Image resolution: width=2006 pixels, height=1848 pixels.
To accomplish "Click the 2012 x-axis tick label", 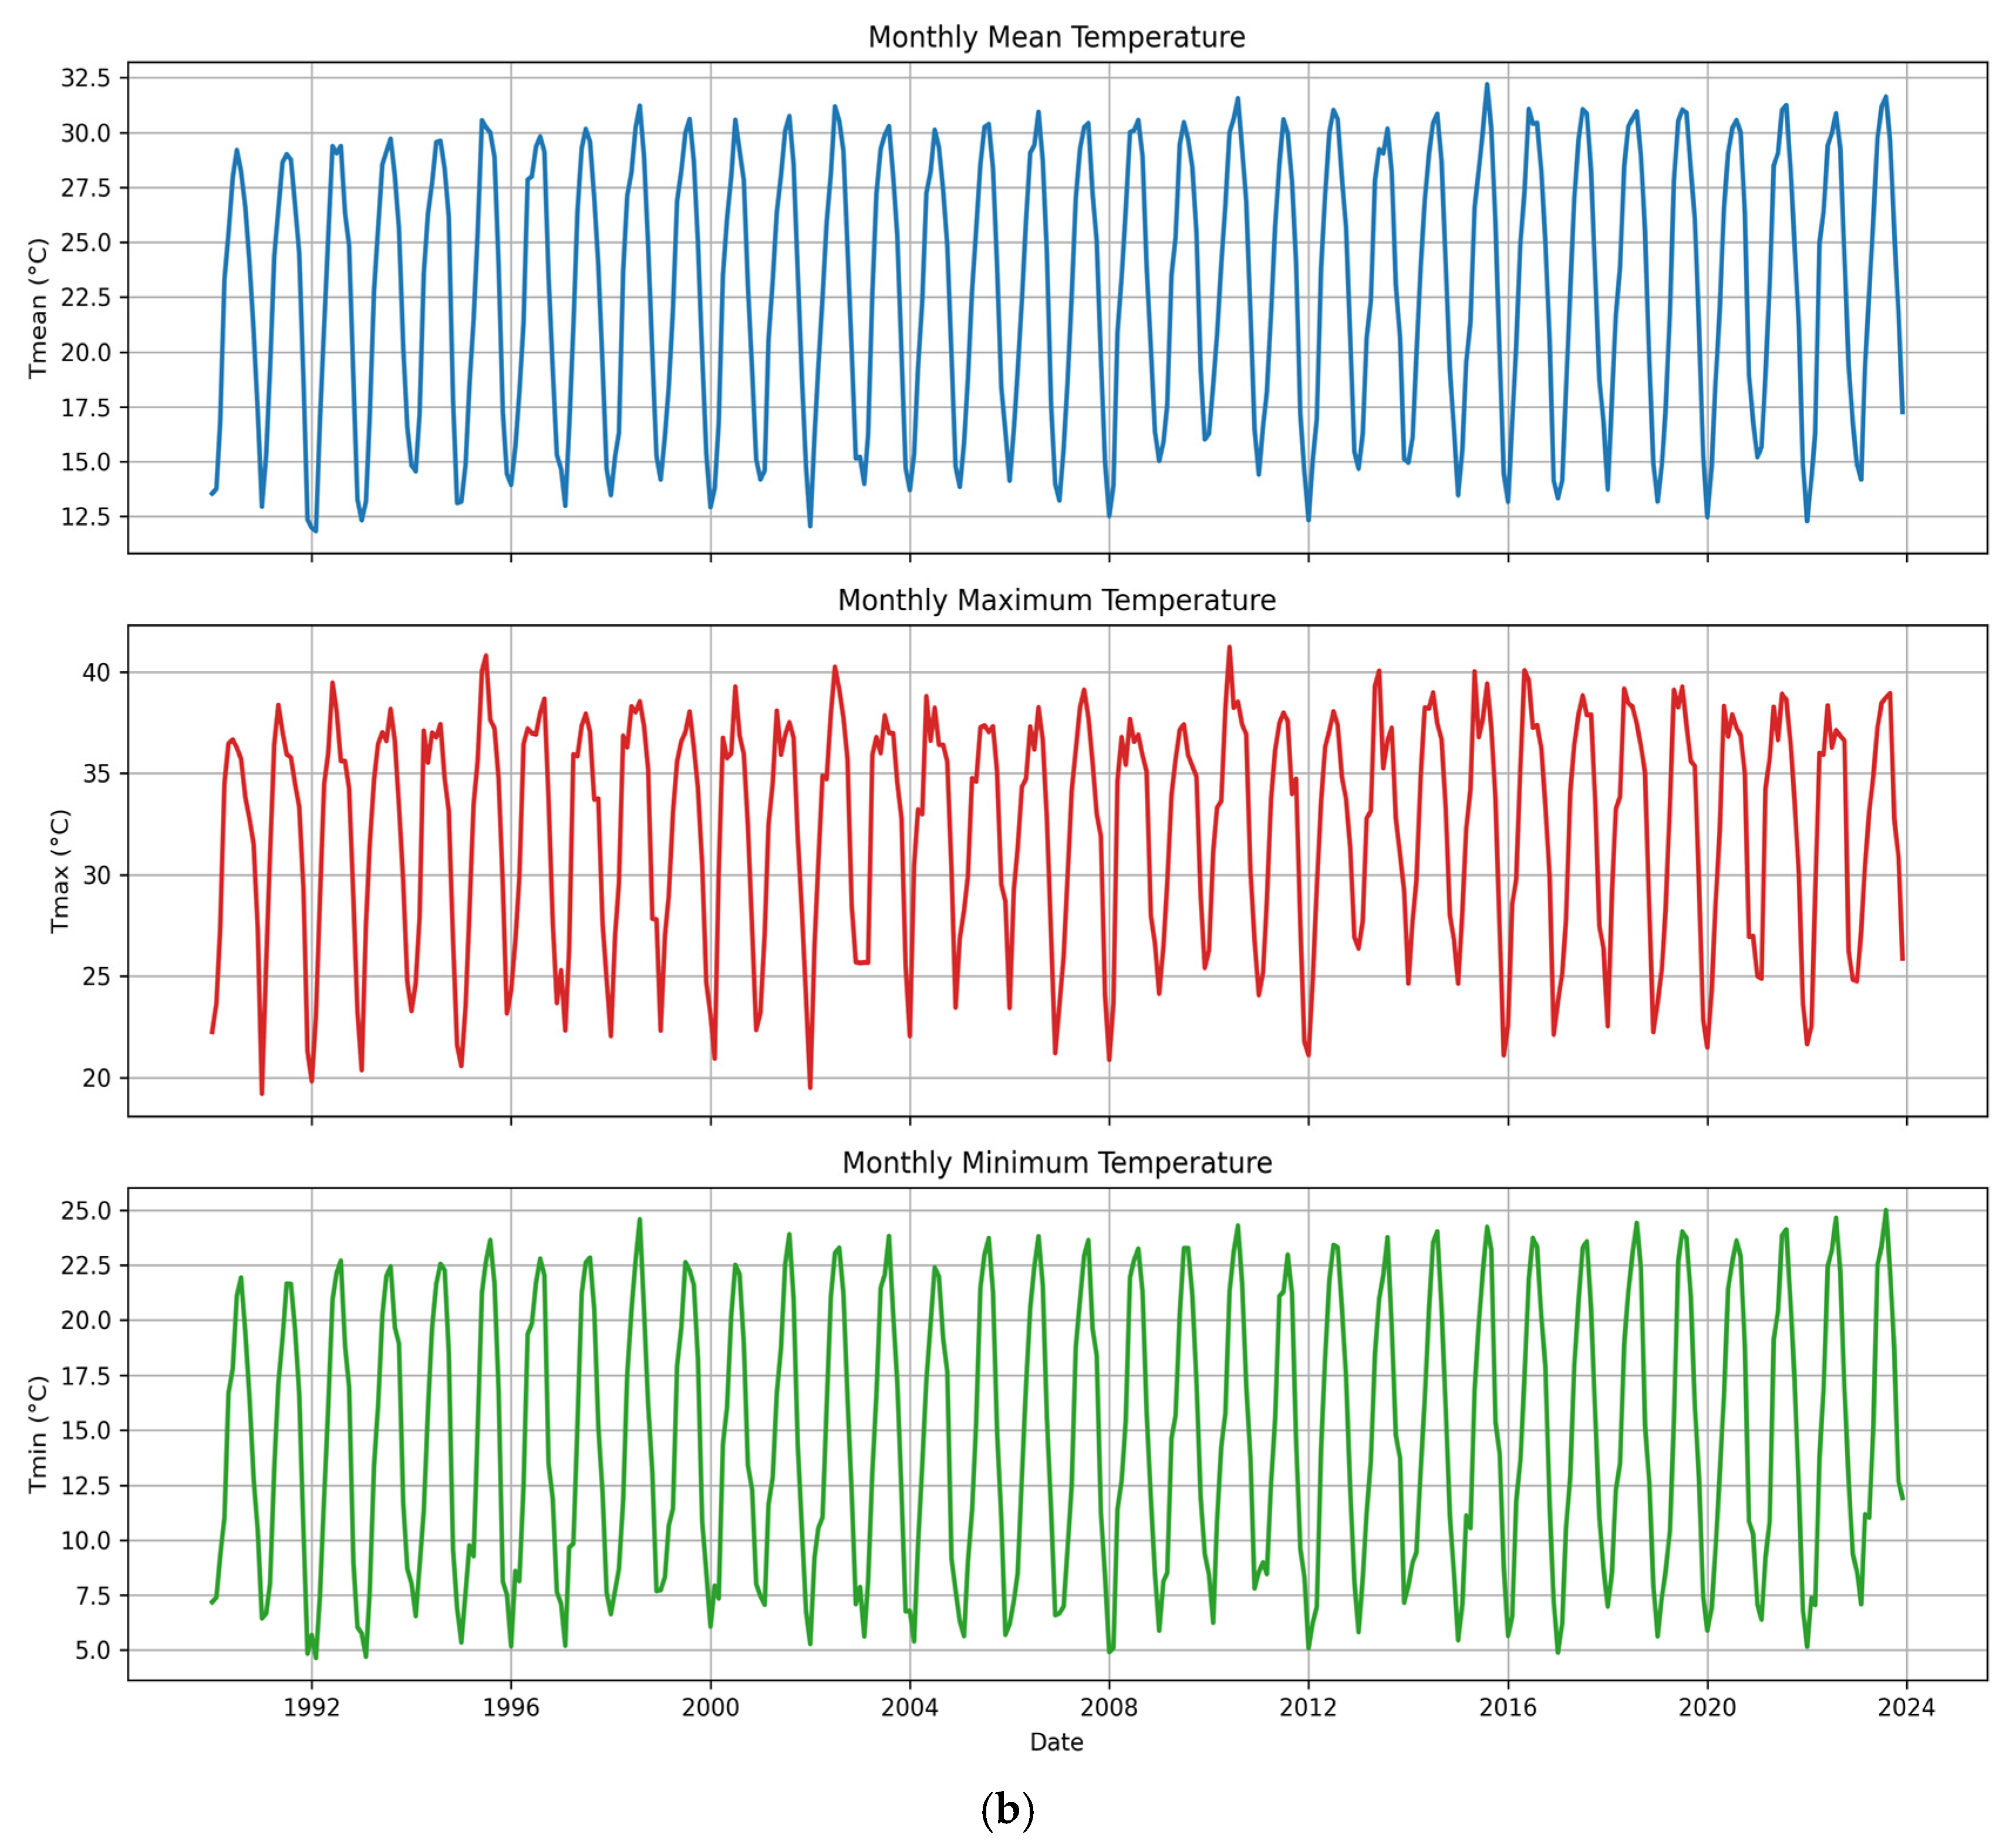I will pos(1309,1707).
